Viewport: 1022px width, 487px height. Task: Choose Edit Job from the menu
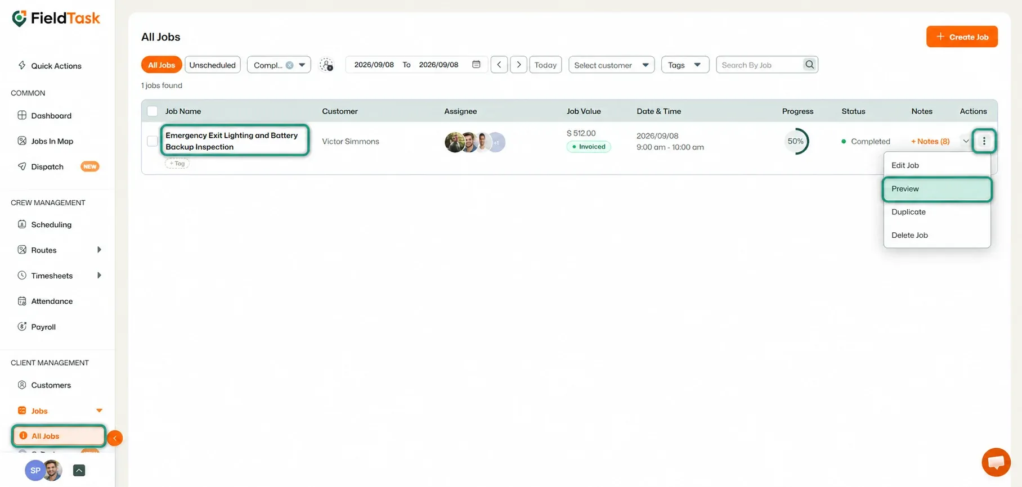pos(936,165)
